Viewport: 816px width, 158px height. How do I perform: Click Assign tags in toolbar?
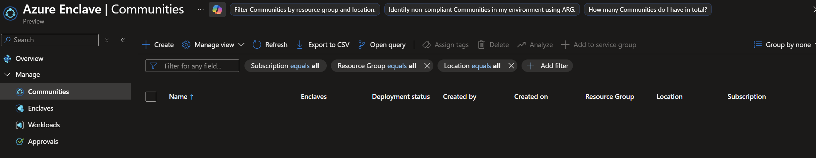point(446,45)
